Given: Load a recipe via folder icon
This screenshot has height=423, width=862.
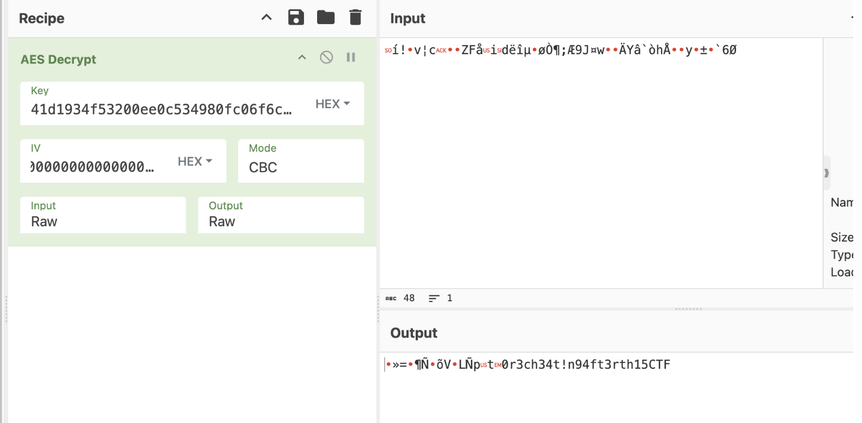Looking at the screenshot, I should pyautogui.click(x=326, y=18).
